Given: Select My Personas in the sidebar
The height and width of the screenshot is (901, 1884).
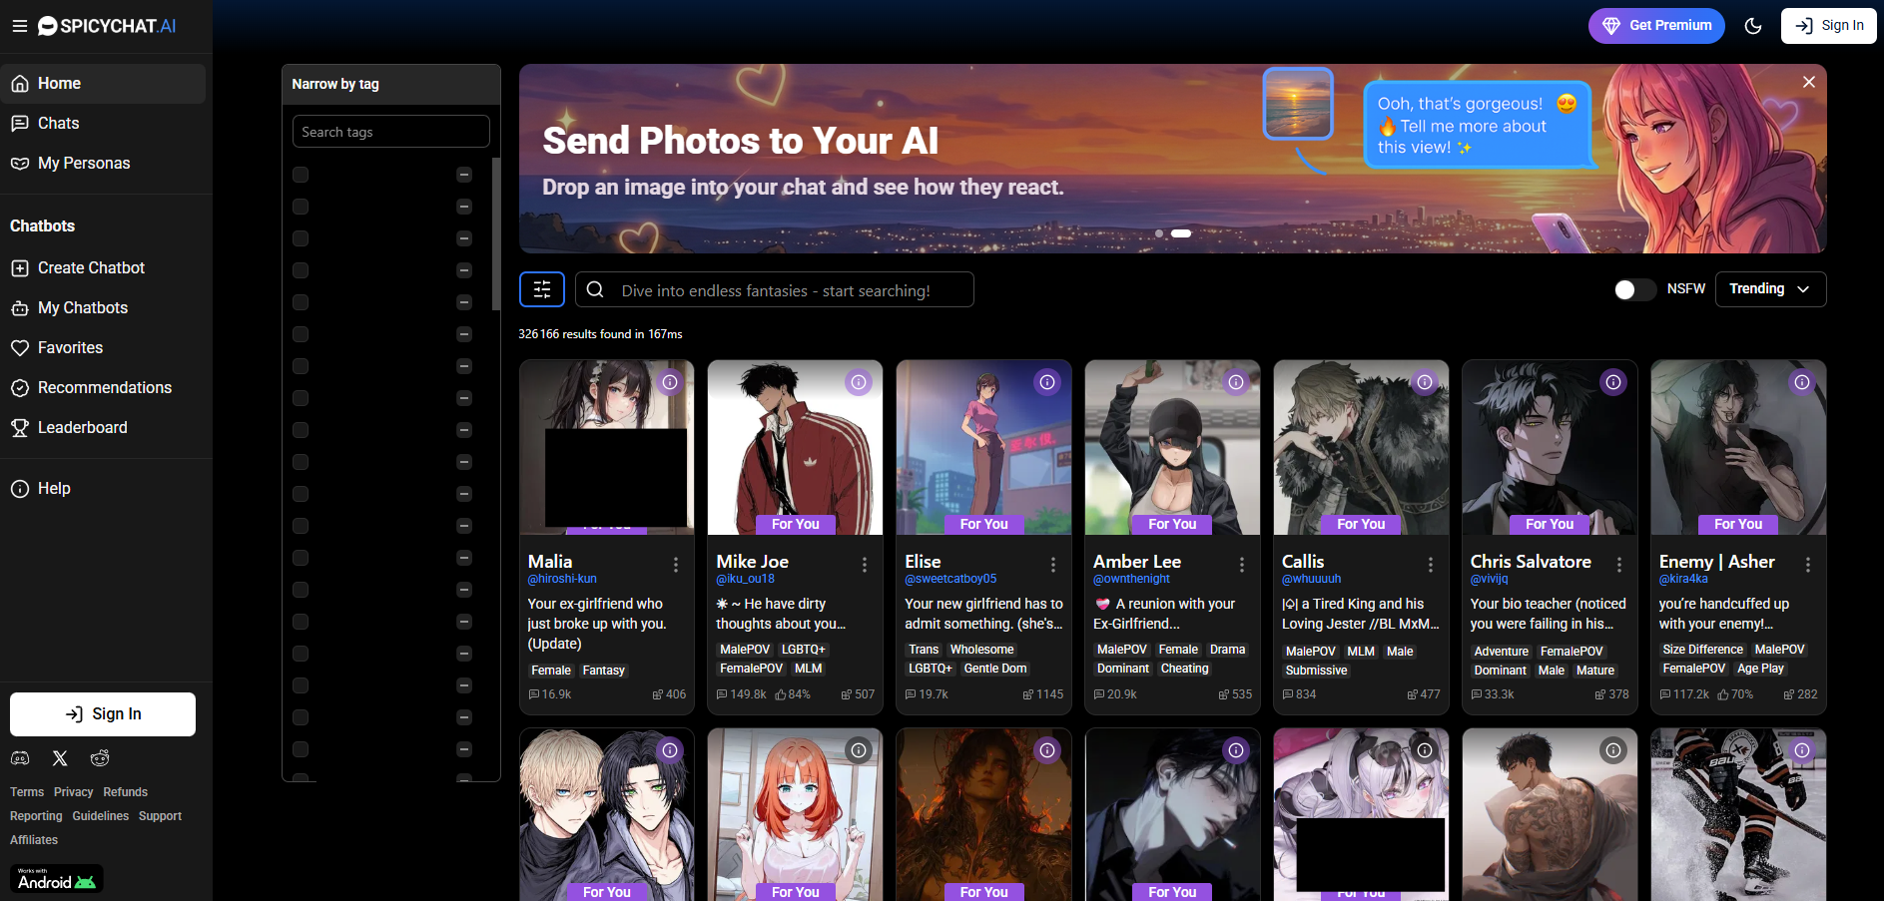Looking at the screenshot, I should (x=83, y=163).
